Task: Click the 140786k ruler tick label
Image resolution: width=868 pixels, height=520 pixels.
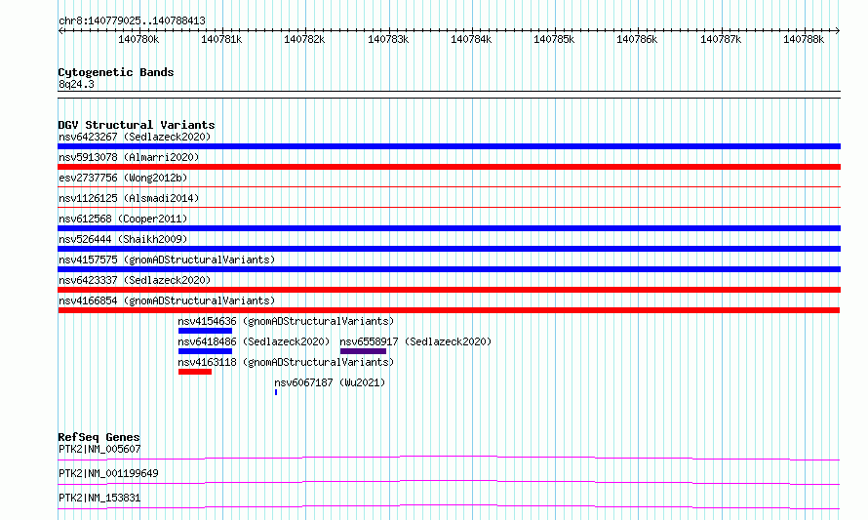Action: (x=637, y=39)
